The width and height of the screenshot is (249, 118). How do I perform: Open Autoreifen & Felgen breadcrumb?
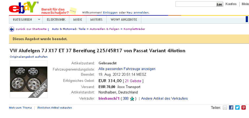(104, 29)
